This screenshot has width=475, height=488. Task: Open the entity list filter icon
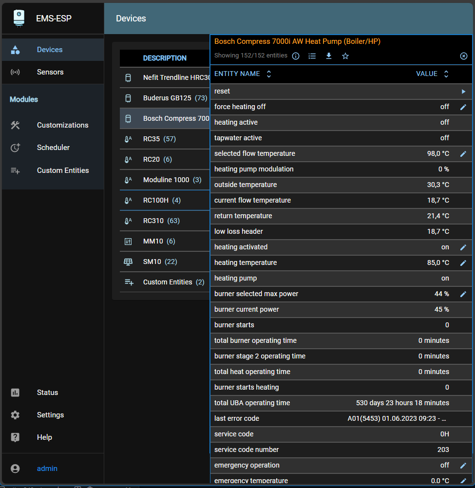pyautogui.click(x=312, y=56)
